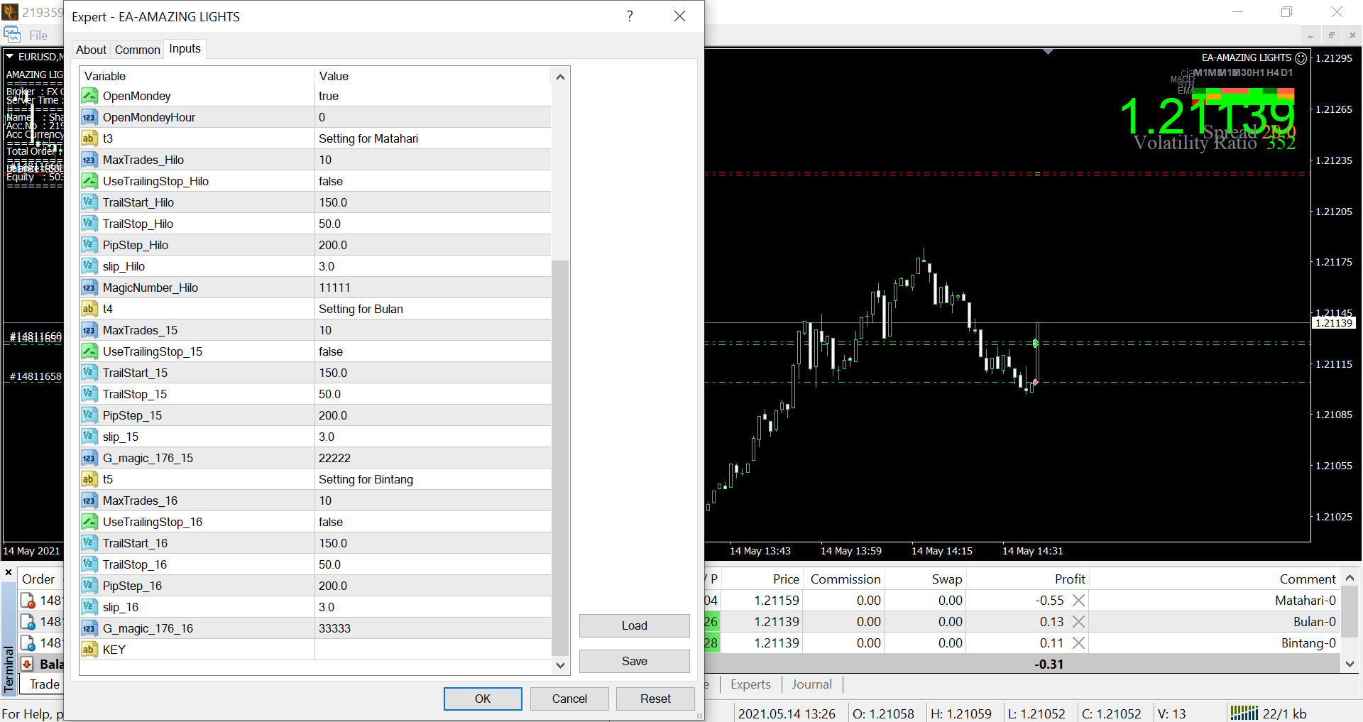Click the t3 string type icon
The width and height of the screenshot is (1363, 722).
point(89,138)
